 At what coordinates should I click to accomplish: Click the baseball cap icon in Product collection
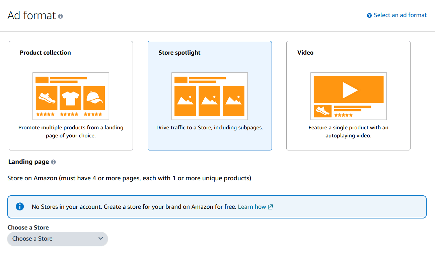click(94, 98)
